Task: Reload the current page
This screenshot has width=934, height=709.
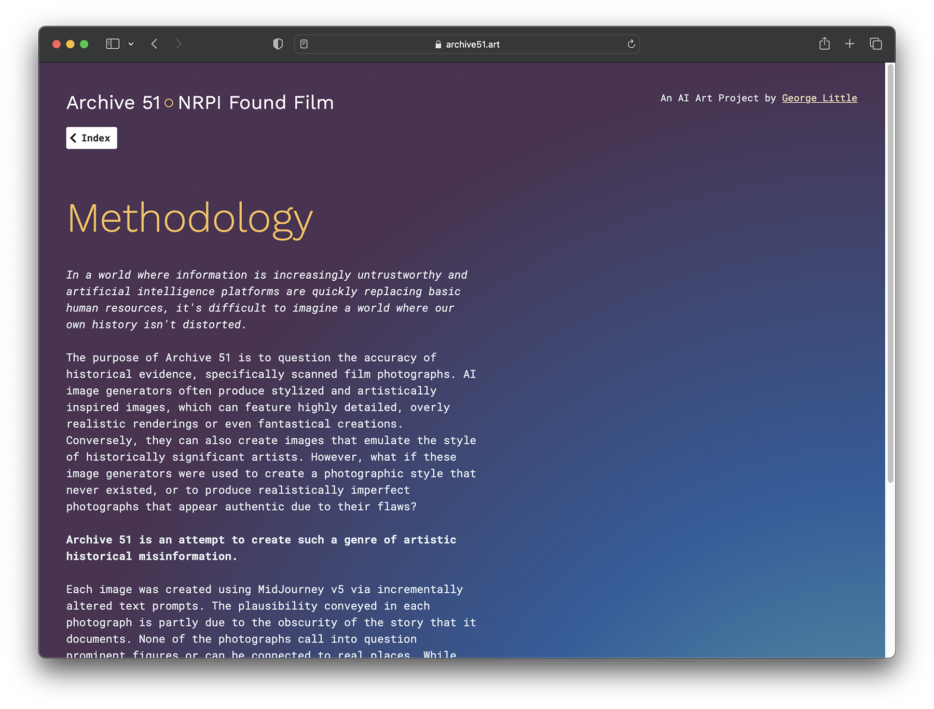Action: coord(631,44)
